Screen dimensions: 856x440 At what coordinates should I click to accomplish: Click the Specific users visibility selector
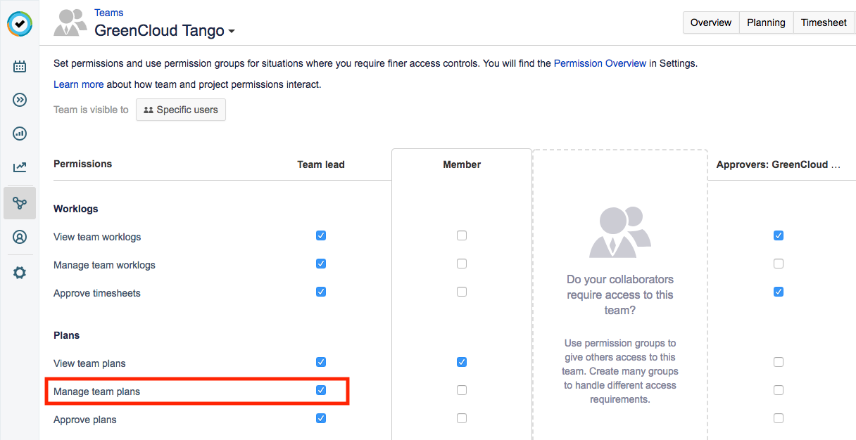tap(181, 110)
